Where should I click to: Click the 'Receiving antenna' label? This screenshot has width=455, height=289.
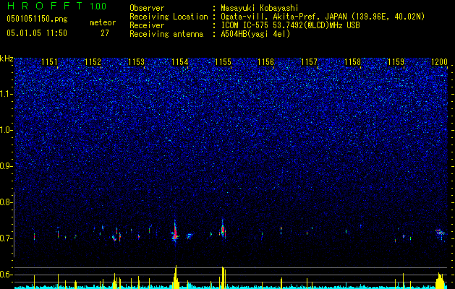pyautogui.click(x=166, y=34)
